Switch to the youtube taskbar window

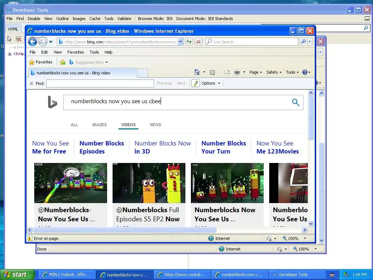[x=182, y=275]
